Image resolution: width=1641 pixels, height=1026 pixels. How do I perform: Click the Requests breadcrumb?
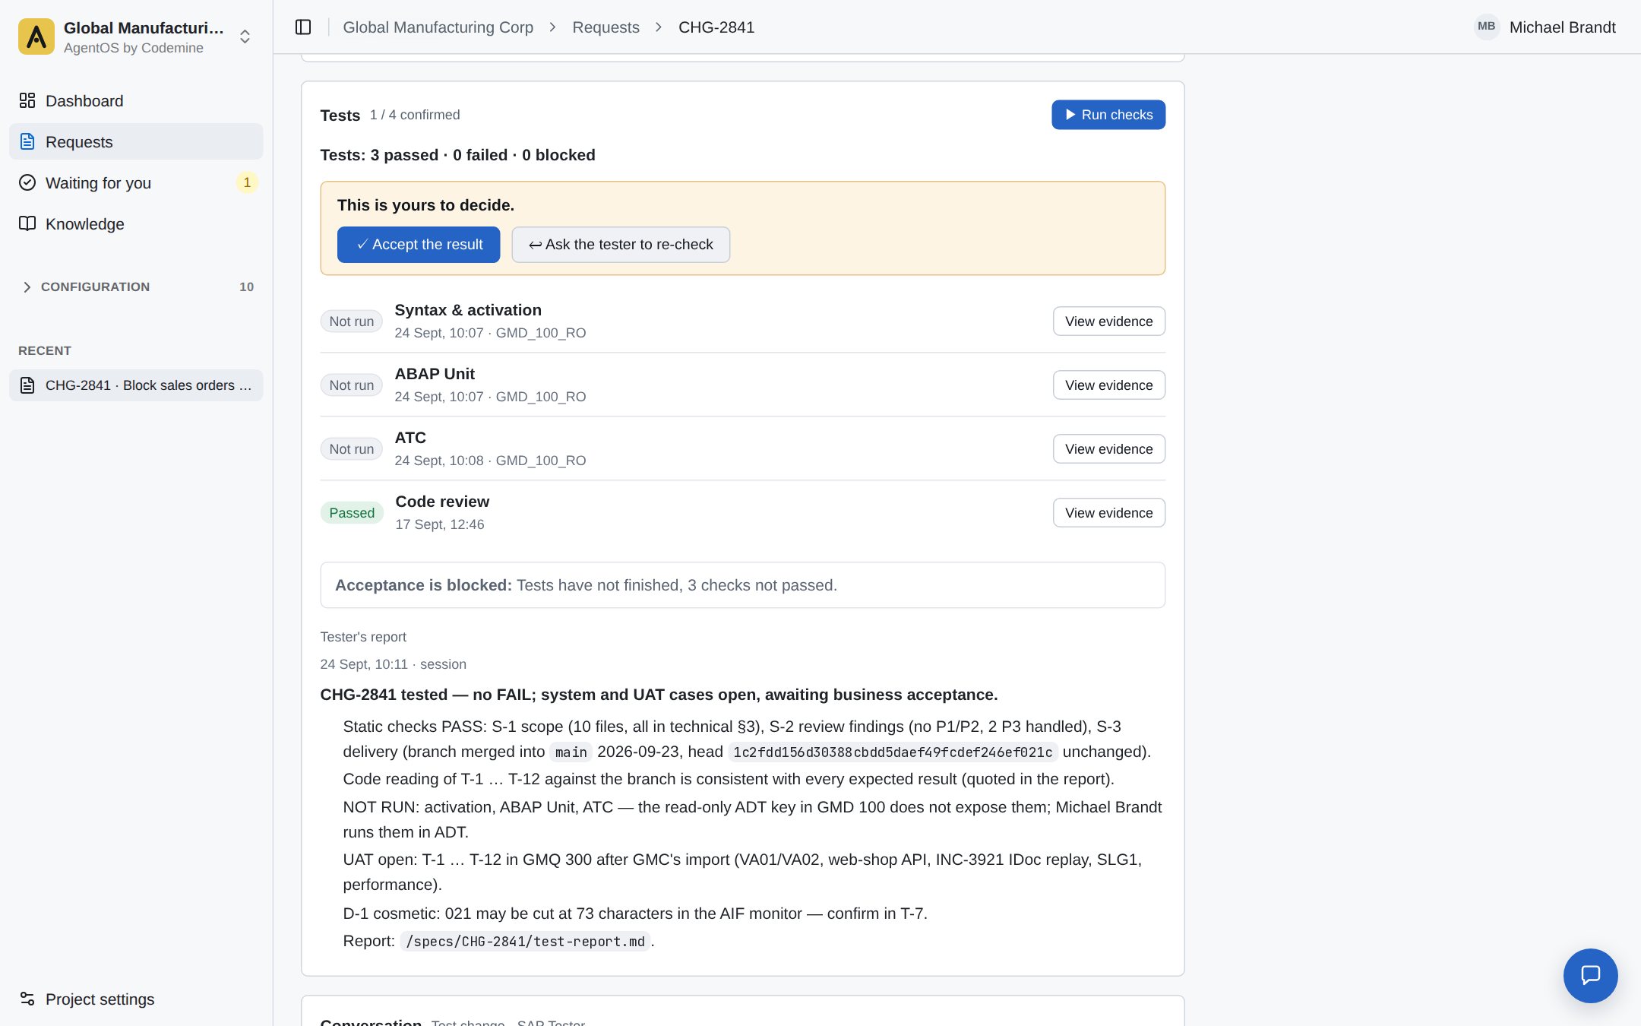605,27
